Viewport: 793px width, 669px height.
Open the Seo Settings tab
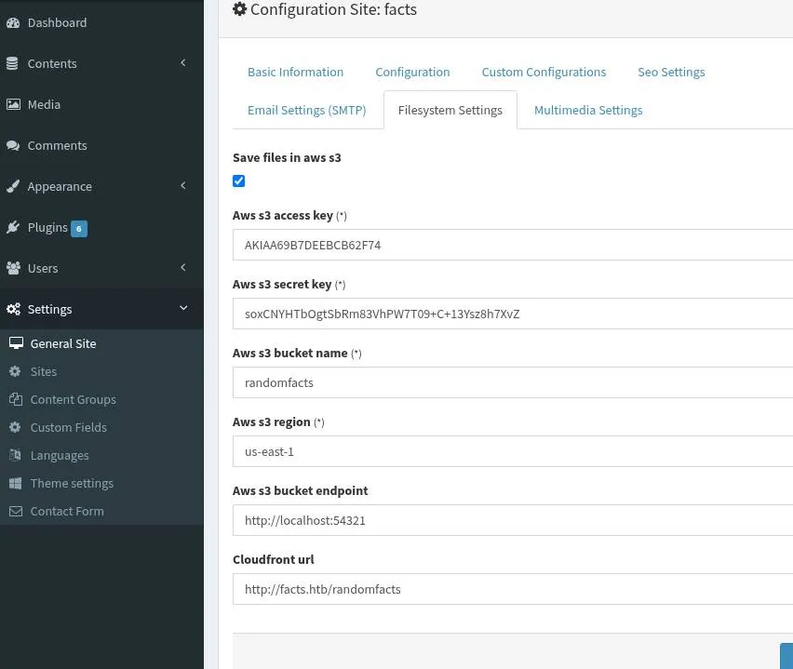(x=670, y=72)
